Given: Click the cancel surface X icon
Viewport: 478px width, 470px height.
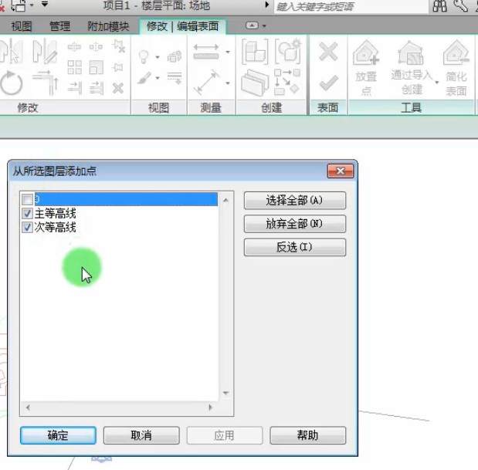Looking at the screenshot, I should [328, 52].
